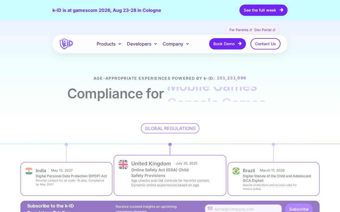Image resolution: width=340 pixels, height=212 pixels.
Task: Click the United Kingdom country name
Action: click(x=151, y=164)
